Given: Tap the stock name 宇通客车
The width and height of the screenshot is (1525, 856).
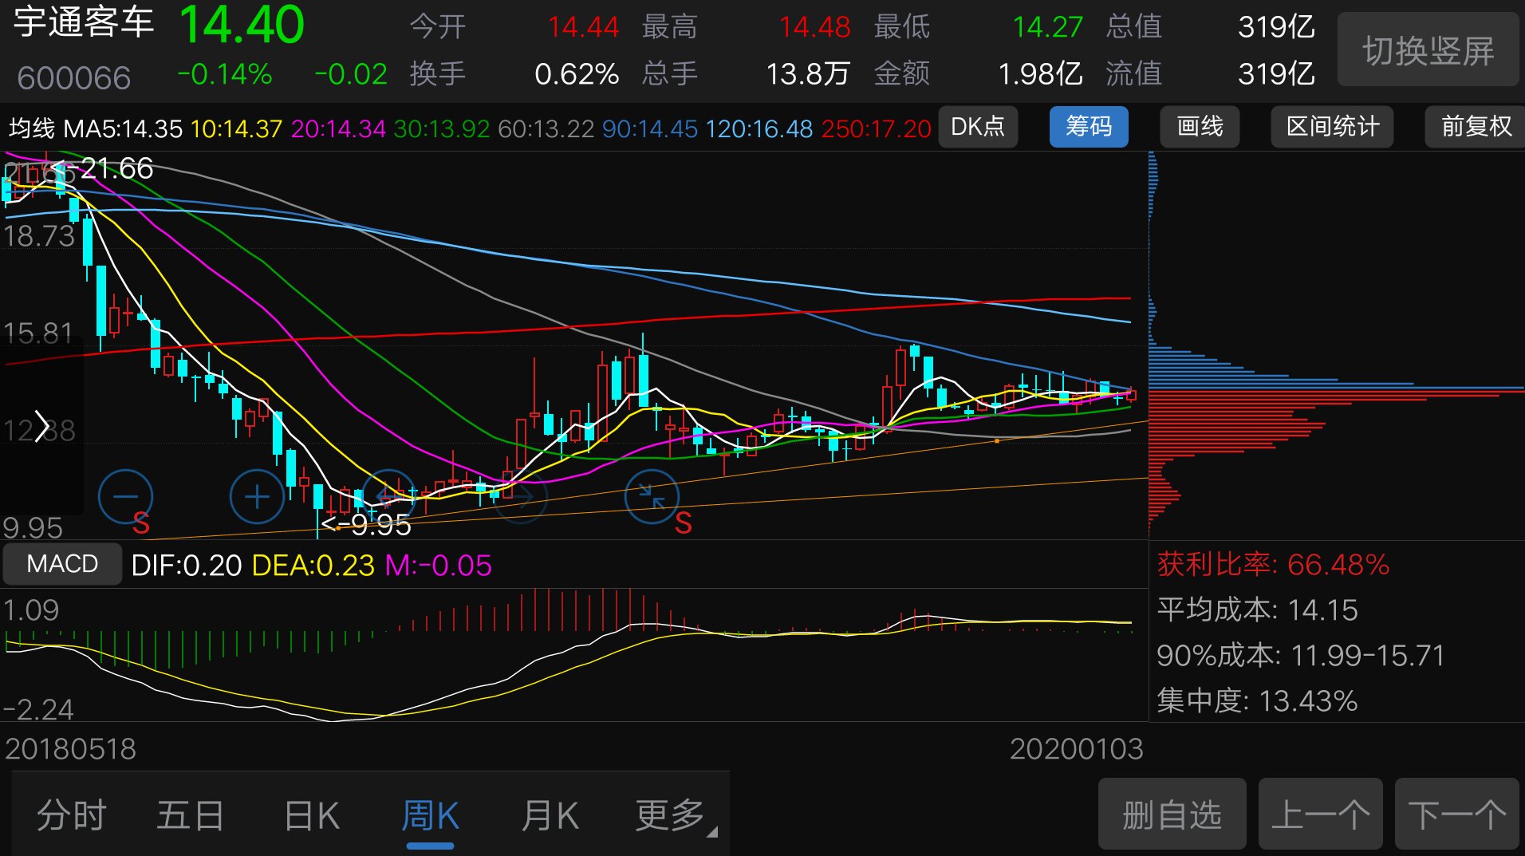Looking at the screenshot, I should pyautogui.click(x=84, y=22).
